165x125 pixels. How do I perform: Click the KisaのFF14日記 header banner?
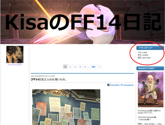click(x=82, y=22)
